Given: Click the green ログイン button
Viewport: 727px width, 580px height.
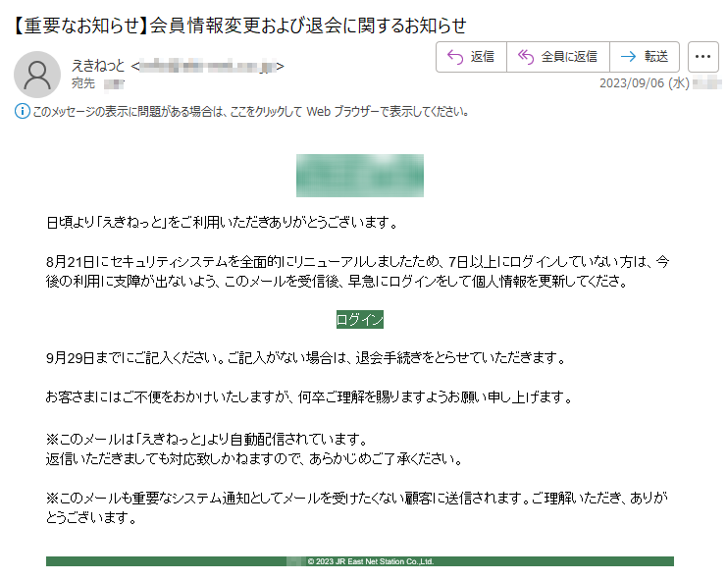Looking at the screenshot, I should pos(360,319).
